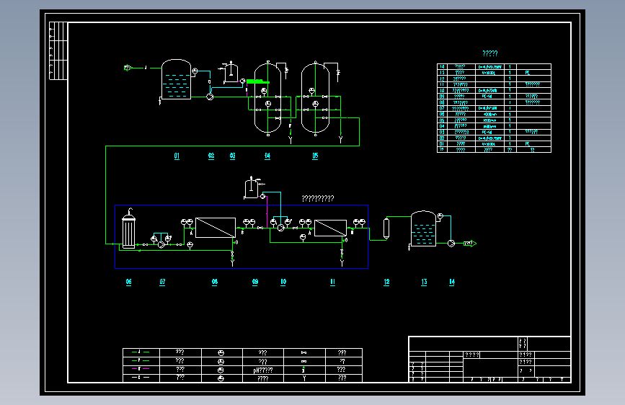
Task: Click equipment label 05 under the drawing
Action: pyautogui.click(x=315, y=156)
